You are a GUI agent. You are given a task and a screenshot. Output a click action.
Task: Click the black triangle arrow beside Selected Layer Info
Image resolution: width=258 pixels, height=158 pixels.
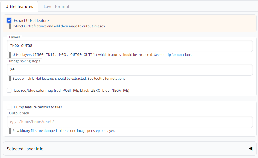[250, 149]
